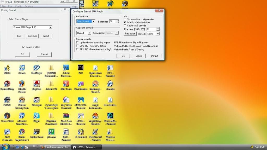Screen dimensions: 267x150
Task: Select the Adobe CS4 folder
Action: tap(51, 85)
